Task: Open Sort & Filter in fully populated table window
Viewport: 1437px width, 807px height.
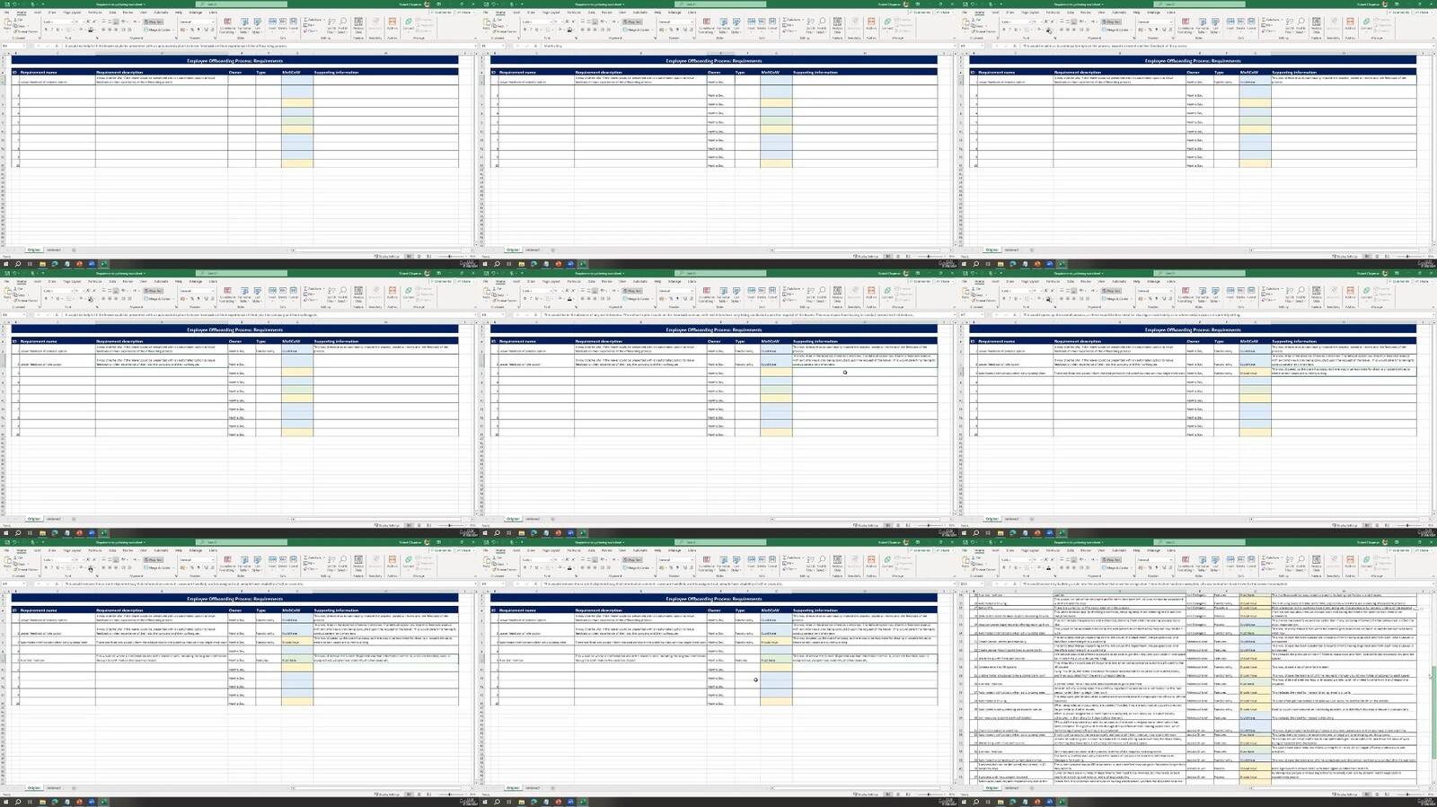Action: click(1289, 564)
